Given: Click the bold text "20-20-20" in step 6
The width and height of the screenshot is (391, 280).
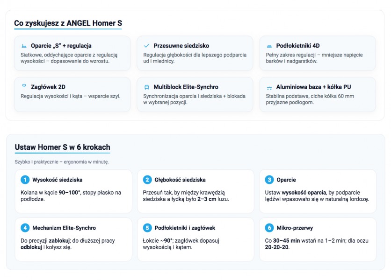Looking at the screenshot, I should (276, 247).
